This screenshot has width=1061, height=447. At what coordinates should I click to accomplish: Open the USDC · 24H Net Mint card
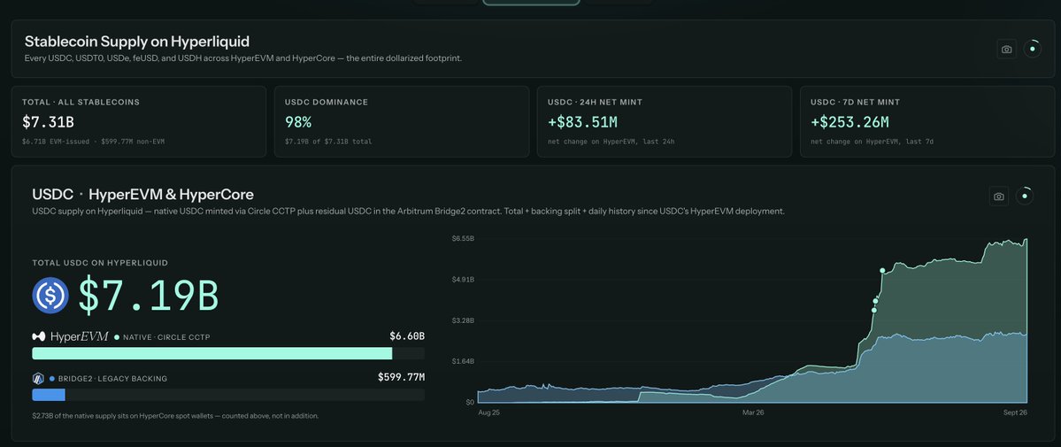click(x=665, y=121)
